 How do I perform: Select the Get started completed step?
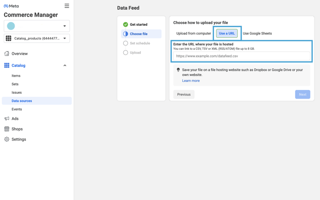pyautogui.click(x=126, y=24)
